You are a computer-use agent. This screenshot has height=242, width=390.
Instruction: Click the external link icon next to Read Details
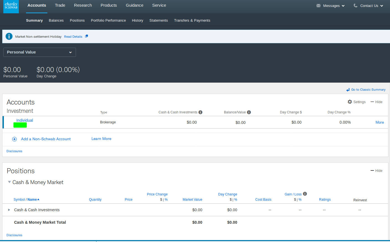[x=86, y=36]
